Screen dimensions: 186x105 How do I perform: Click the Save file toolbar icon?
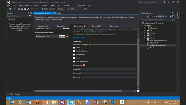[x=25, y=9]
